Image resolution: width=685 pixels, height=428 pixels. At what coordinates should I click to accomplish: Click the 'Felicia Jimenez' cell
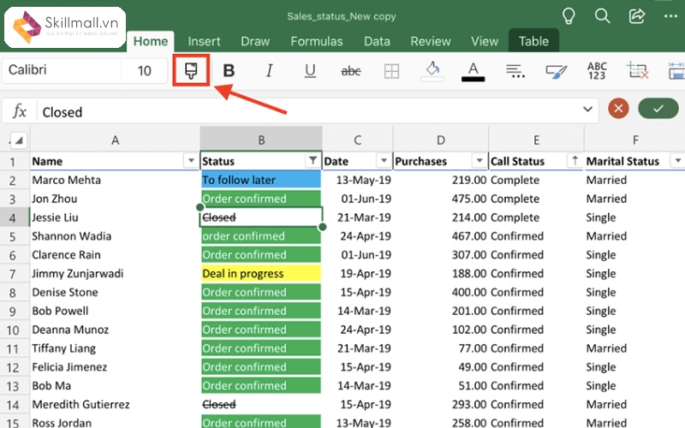click(x=115, y=367)
